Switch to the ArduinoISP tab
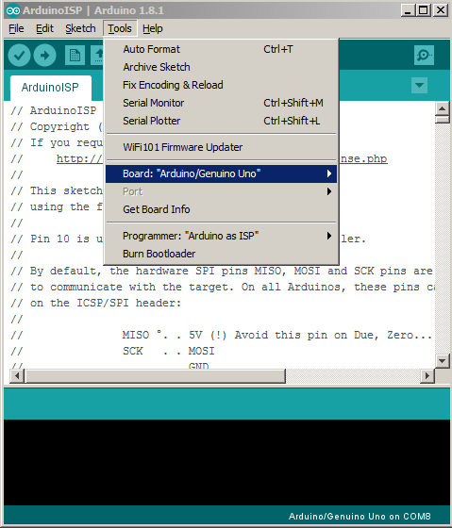 pyautogui.click(x=51, y=88)
